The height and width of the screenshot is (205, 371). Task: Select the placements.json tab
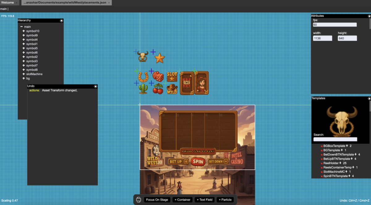[x=65, y=2]
